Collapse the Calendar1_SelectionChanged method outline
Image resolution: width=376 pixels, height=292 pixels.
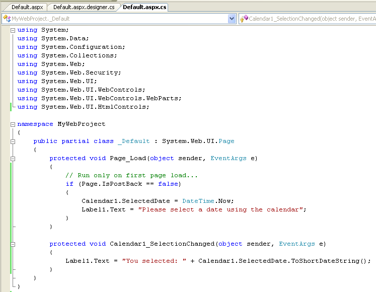13,244
